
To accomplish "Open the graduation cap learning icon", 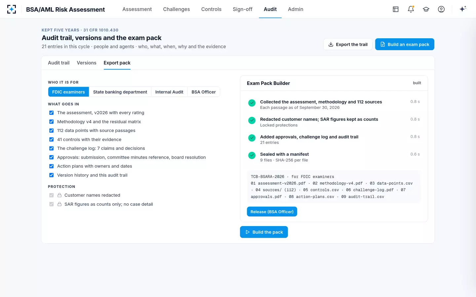I will (x=426, y=9).
